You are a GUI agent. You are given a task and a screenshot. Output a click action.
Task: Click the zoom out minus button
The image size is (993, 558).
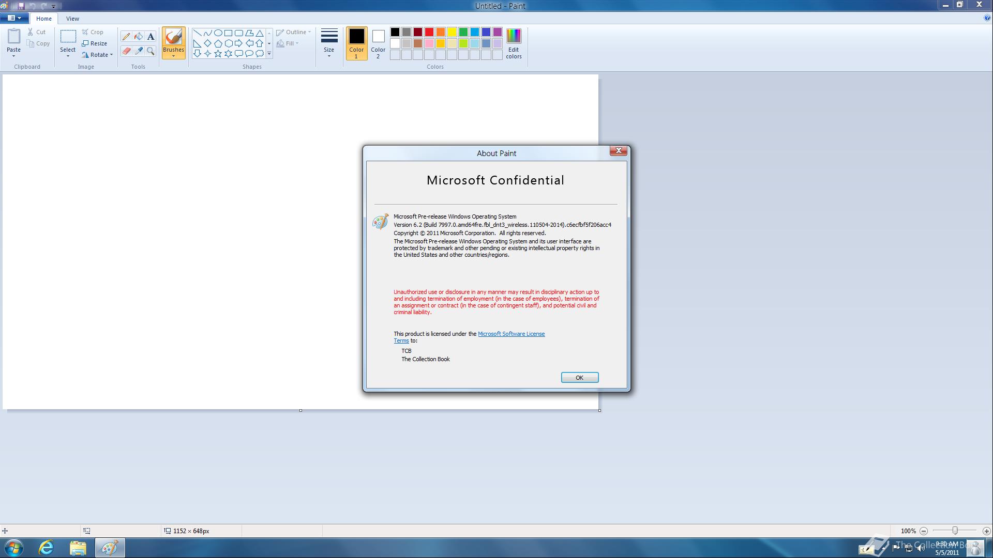924,531
